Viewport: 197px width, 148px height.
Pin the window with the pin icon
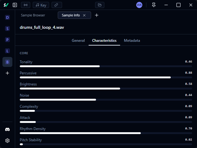pos(154,5)
